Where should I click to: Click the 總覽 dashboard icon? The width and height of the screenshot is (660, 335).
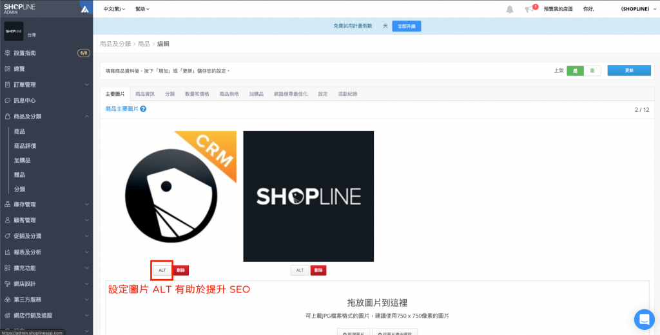(x=7, y=69)
